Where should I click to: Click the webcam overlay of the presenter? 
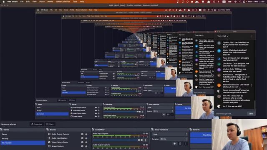tap(239, 134)
